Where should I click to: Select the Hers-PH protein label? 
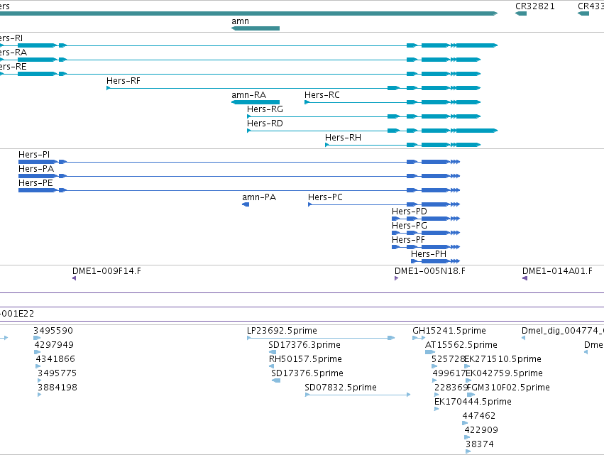(429, 254)
